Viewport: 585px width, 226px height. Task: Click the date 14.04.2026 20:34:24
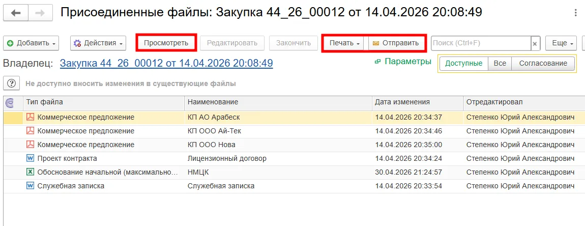click(408, 158)
